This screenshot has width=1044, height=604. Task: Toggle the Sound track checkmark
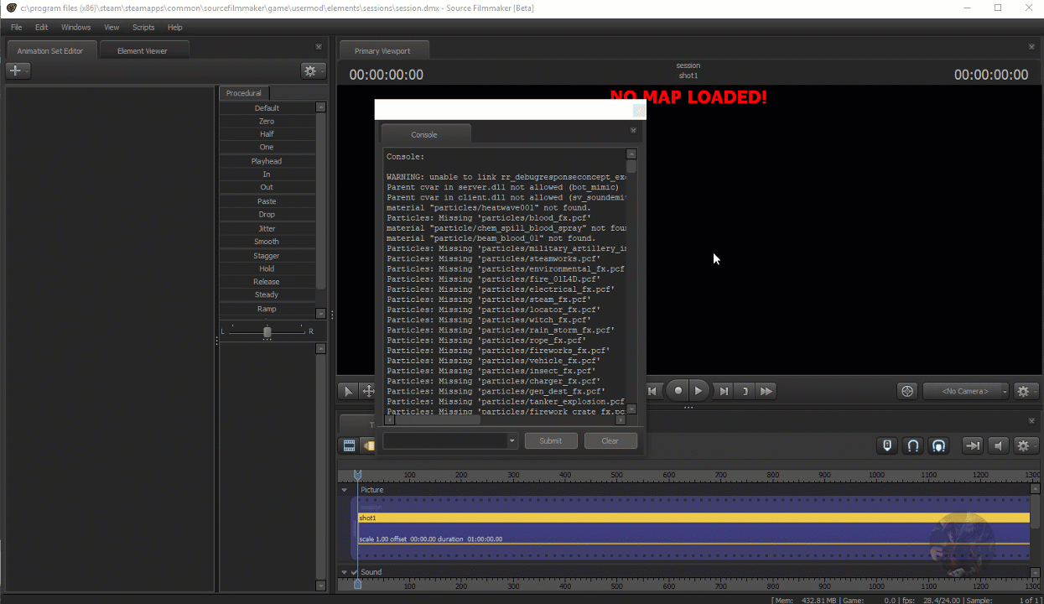click(x=354, y=572)
